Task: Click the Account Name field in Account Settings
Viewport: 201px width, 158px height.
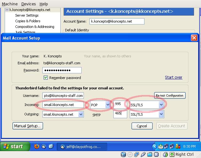Action: tap(117, 21)
